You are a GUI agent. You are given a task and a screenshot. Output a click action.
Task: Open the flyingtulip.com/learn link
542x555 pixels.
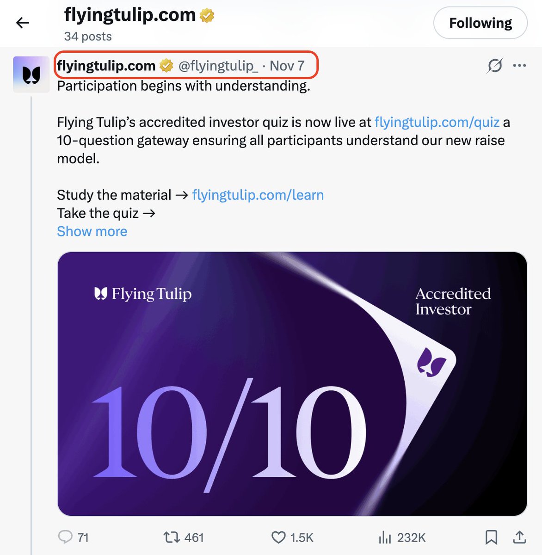pyautogui.click(x=258, y=195)
